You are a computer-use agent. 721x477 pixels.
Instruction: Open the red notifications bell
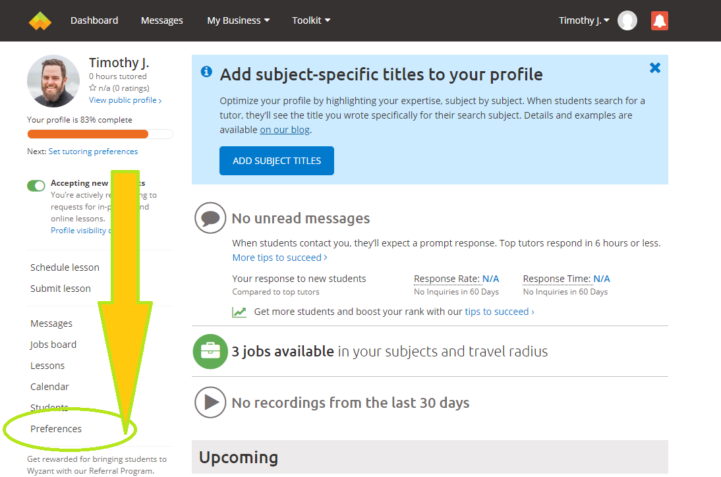(659, 20)
